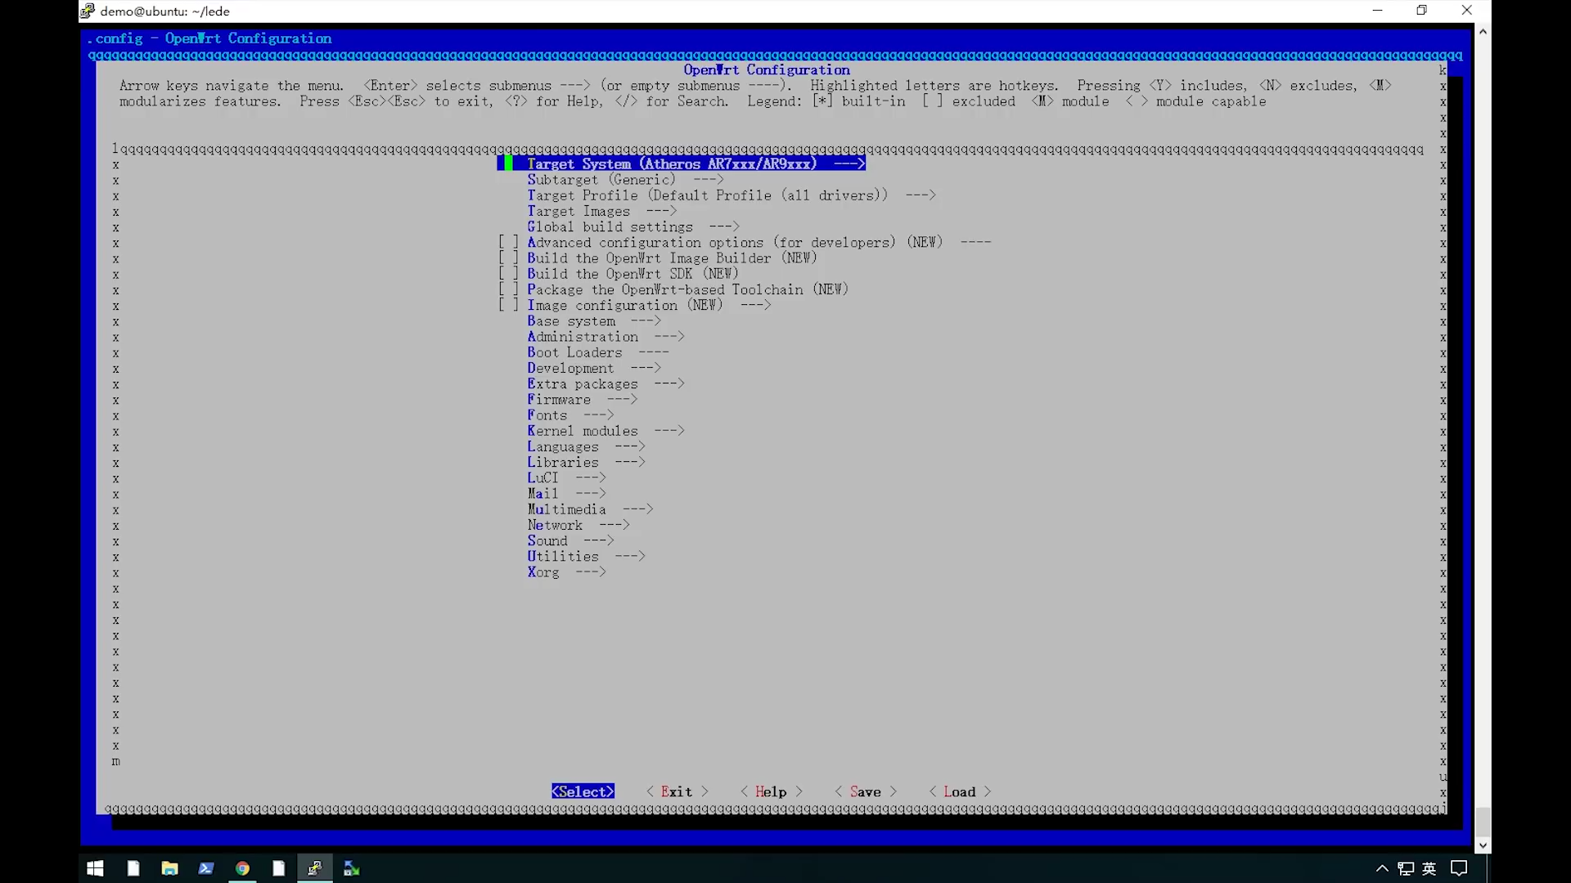Minimize the PuTTY terminal window
This screenshot has height=883, width=1571.
[x=1377, y=11]
